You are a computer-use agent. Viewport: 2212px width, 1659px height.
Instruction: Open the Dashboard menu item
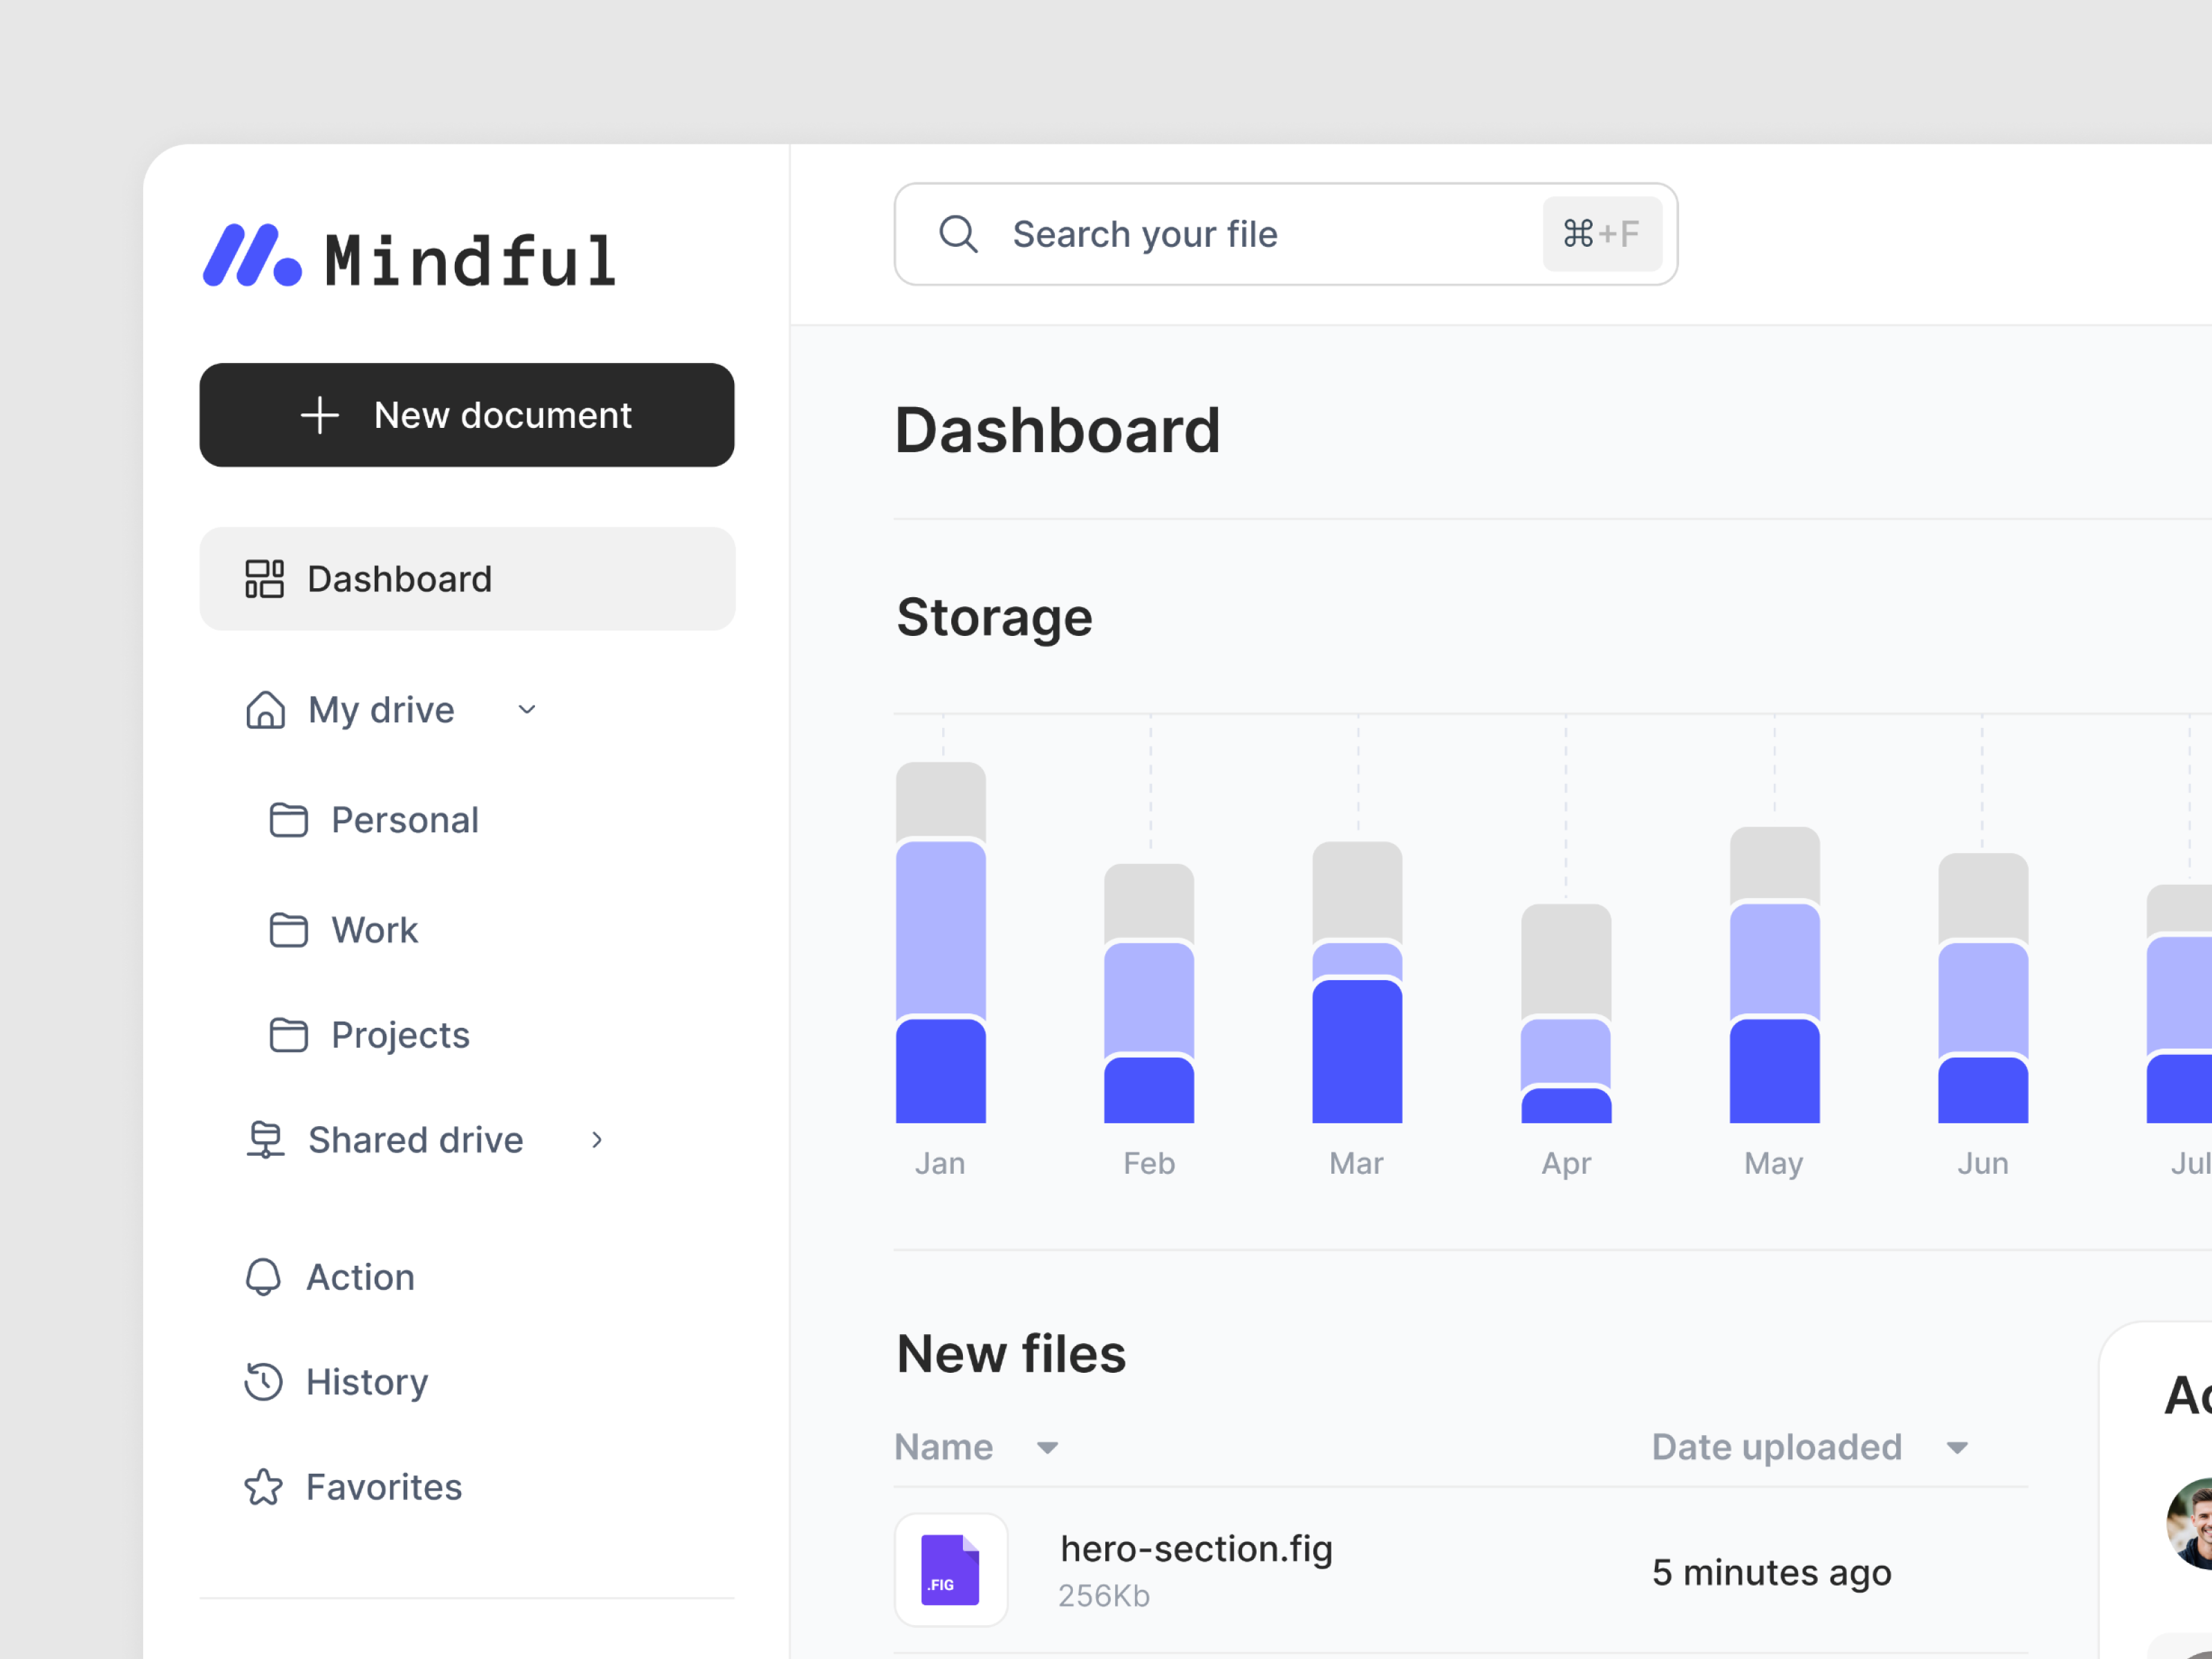(467, 579)
